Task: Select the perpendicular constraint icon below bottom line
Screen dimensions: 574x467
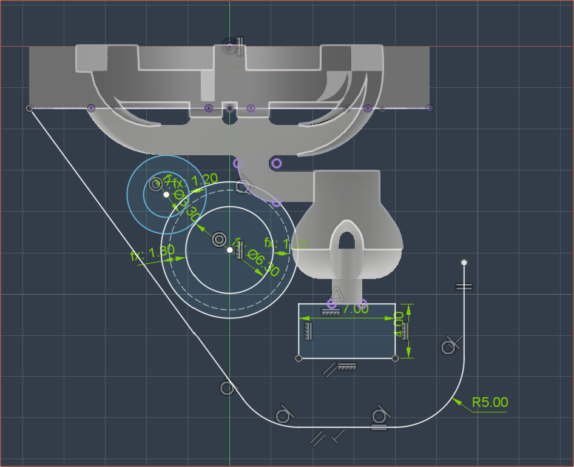Action: 337,436
